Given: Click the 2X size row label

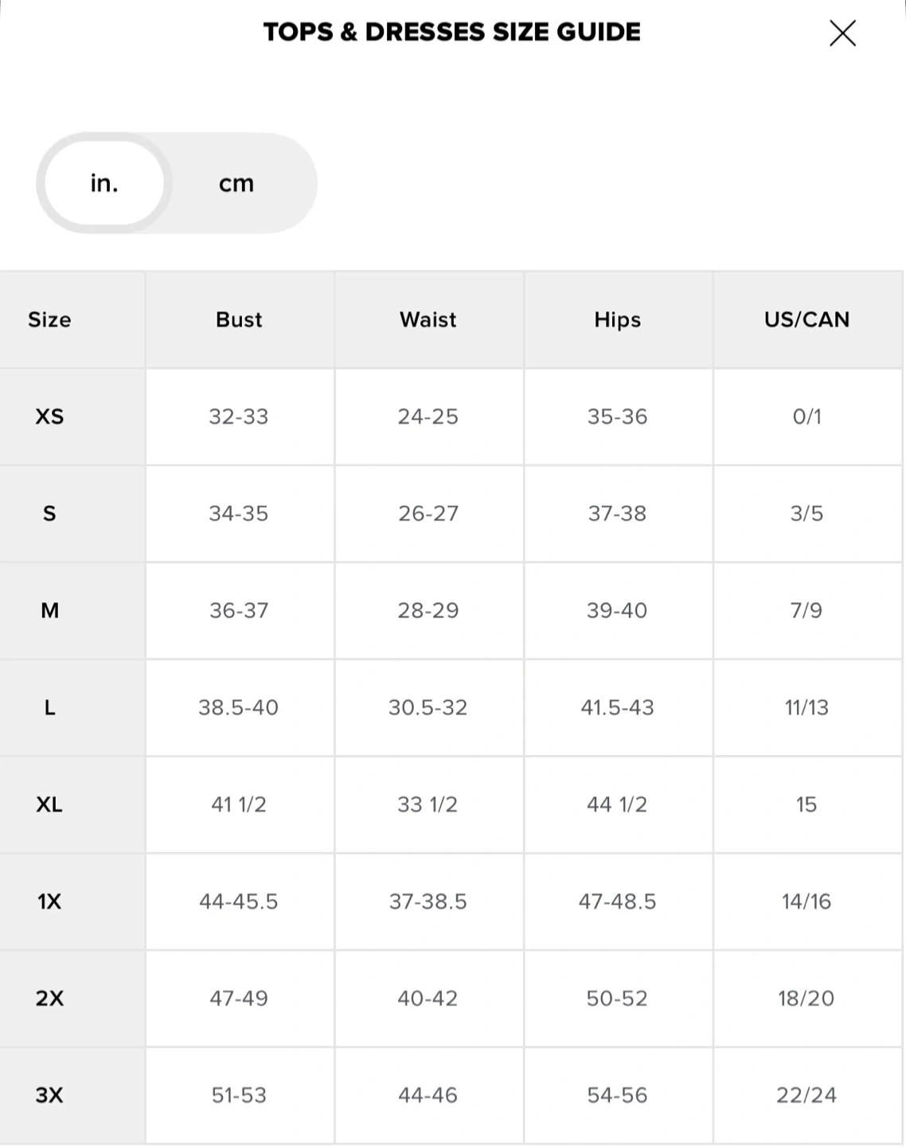Looking at the screenshot, I should tap(49, 998).
